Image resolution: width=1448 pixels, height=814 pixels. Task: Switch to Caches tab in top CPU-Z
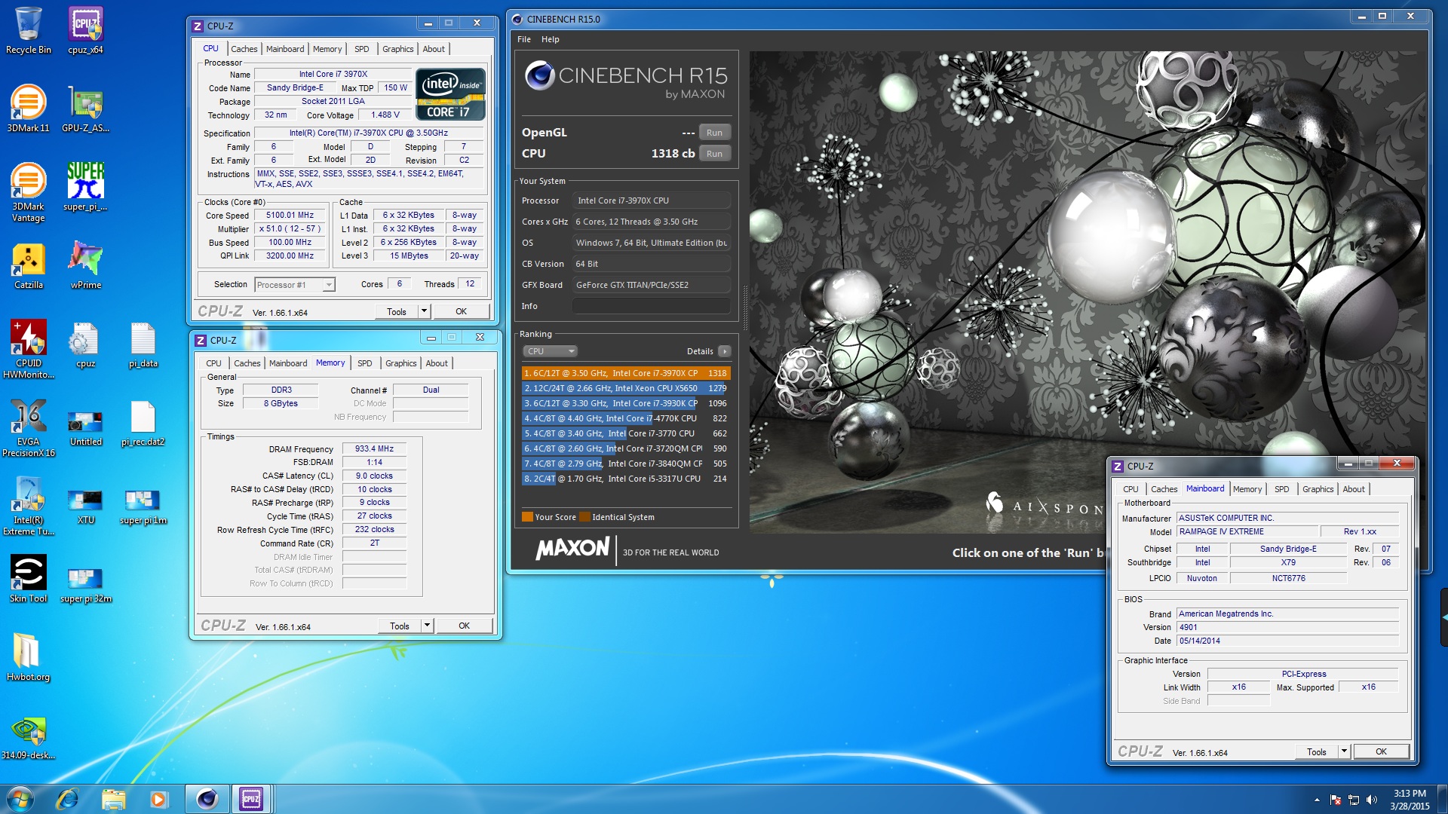(x=244, y=49)
